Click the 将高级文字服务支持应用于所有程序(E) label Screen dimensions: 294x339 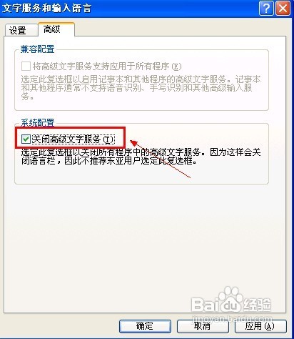tap(107, 67)
